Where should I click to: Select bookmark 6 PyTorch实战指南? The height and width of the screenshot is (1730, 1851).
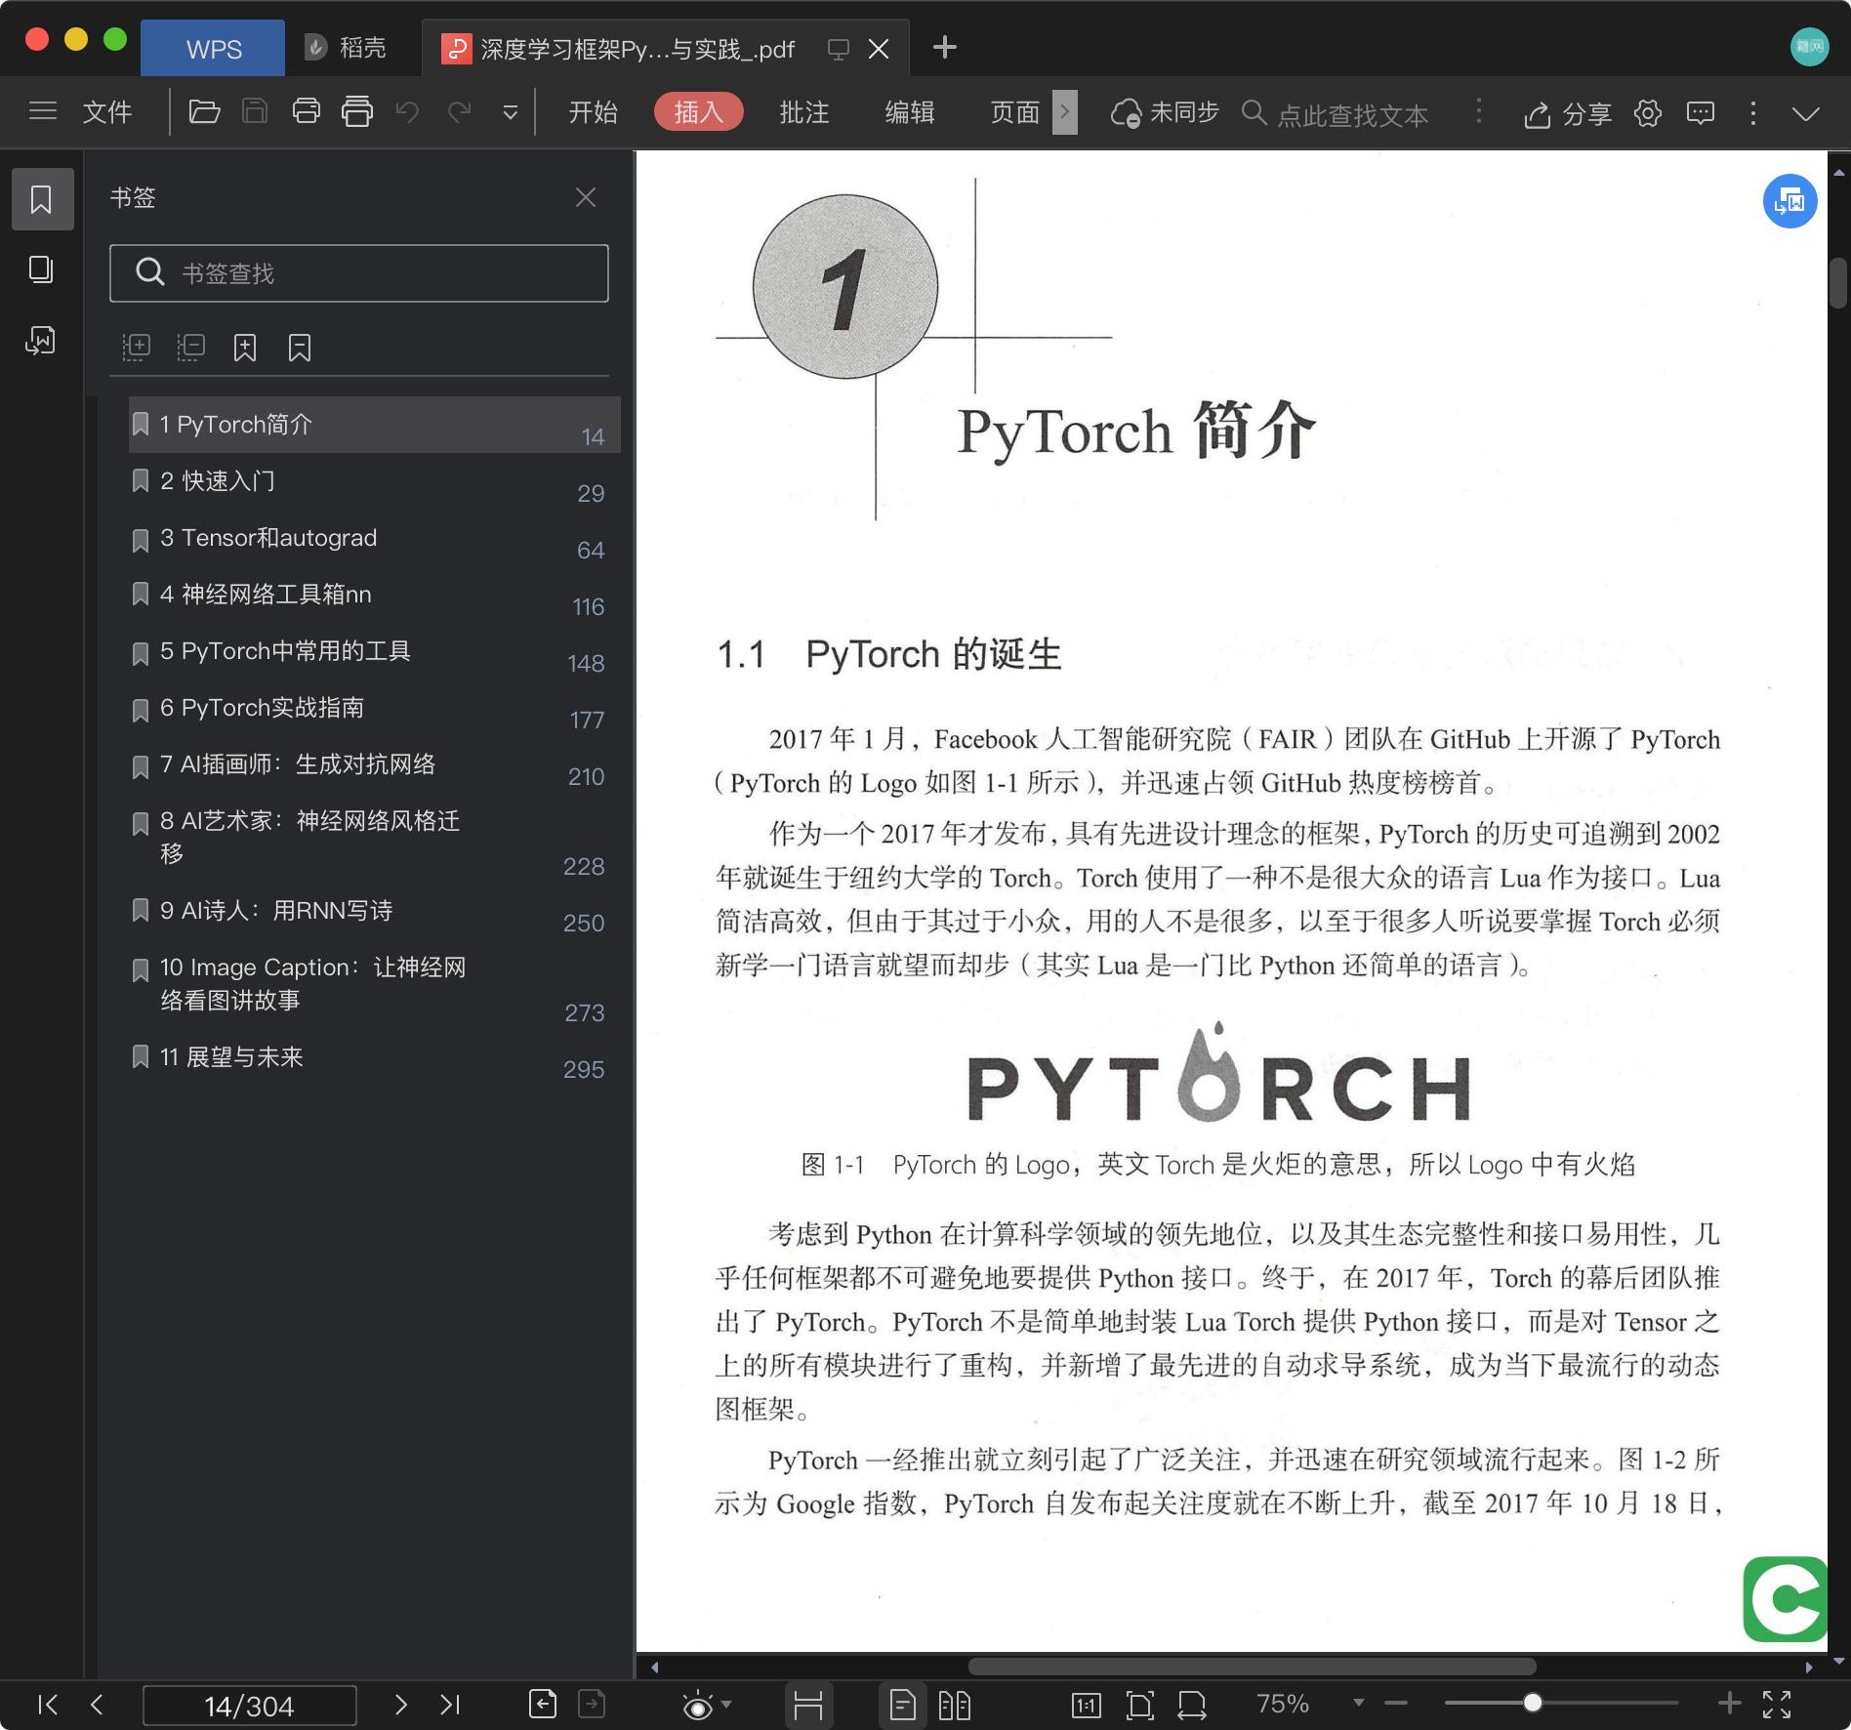[375, 708]
